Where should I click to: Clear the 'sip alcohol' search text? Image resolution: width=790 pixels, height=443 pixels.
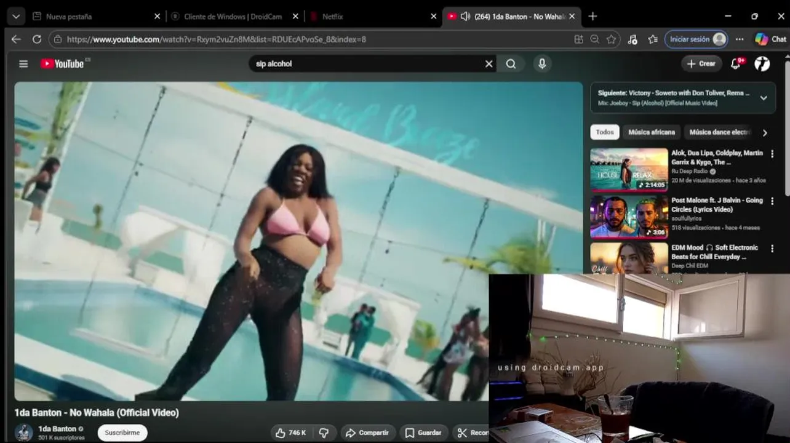coord(489,63)
